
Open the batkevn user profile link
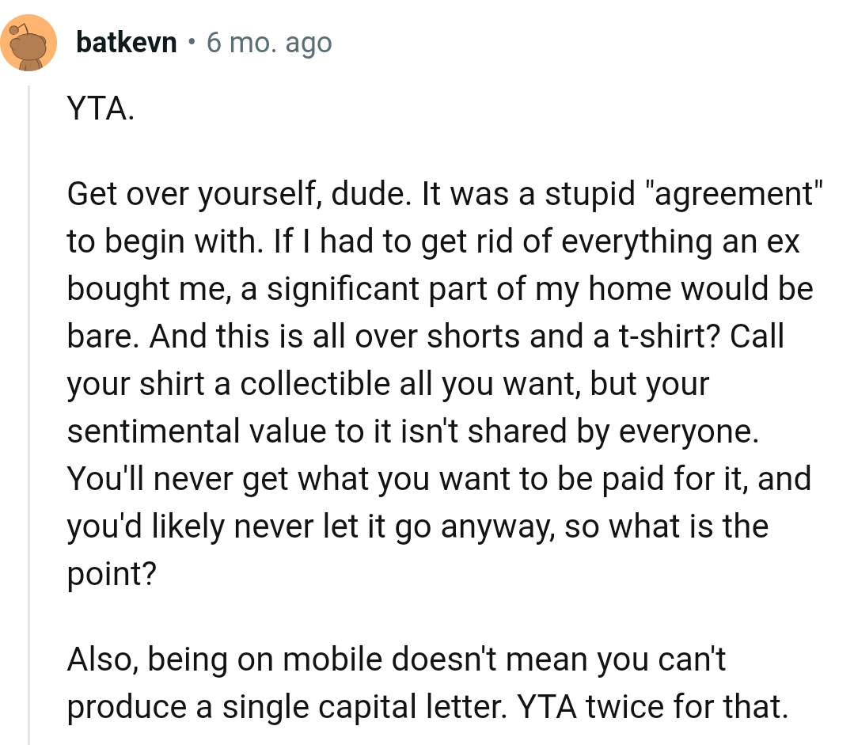coord(127,43)
